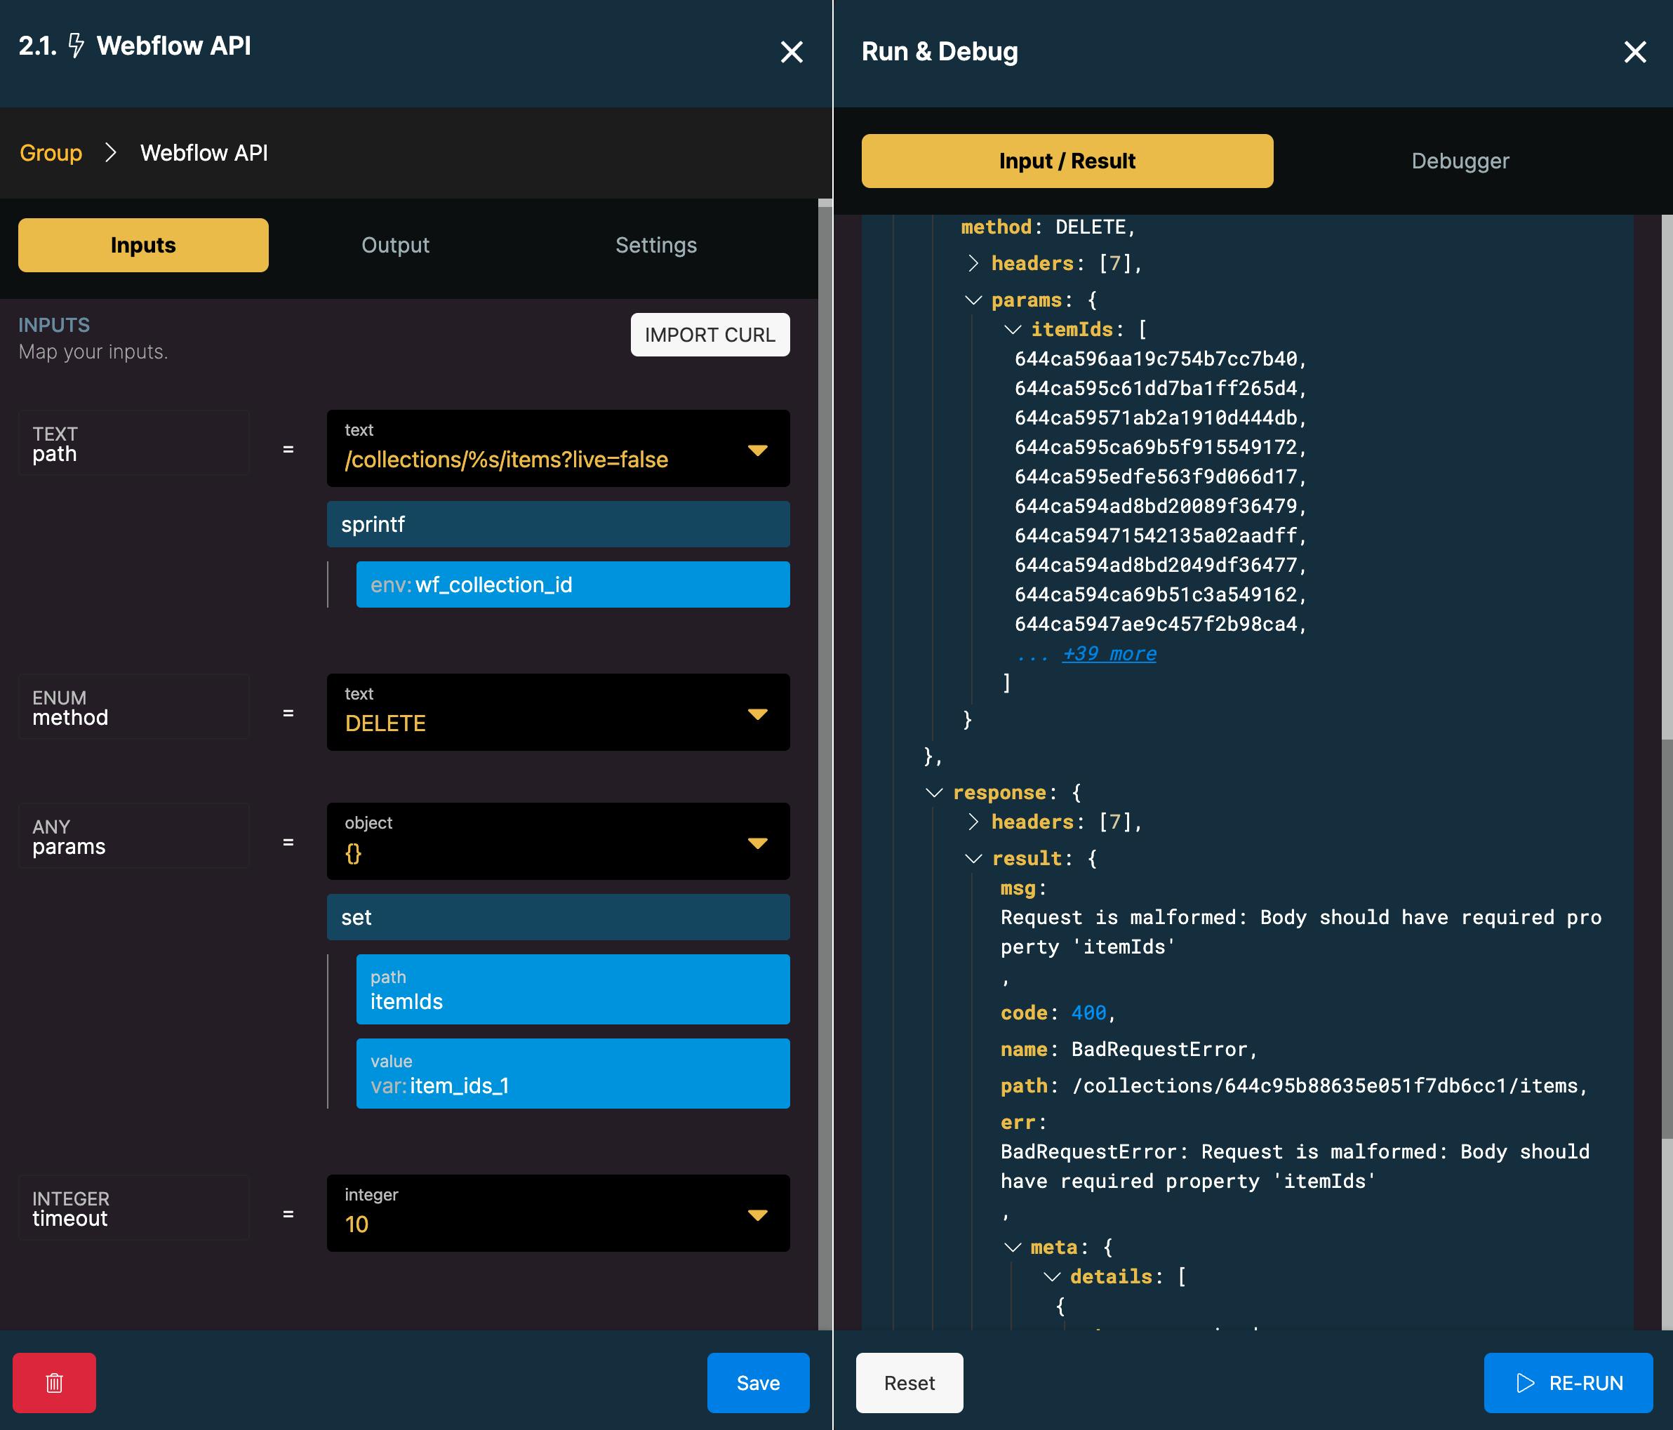Click the Reset button
This screenshot has width=1673, height=1430.
point(909,1382)
